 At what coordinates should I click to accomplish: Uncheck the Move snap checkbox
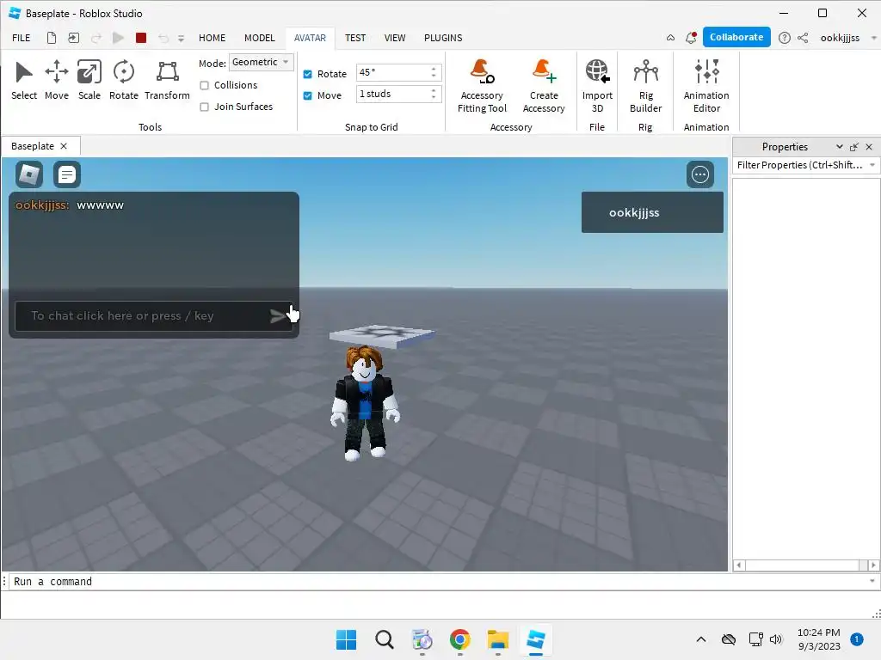[307, 95]
